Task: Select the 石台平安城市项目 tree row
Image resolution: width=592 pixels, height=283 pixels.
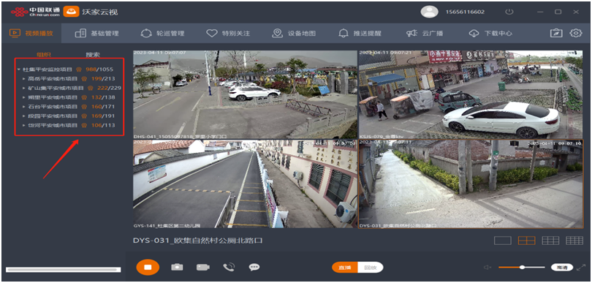Action: pos(69,107)
